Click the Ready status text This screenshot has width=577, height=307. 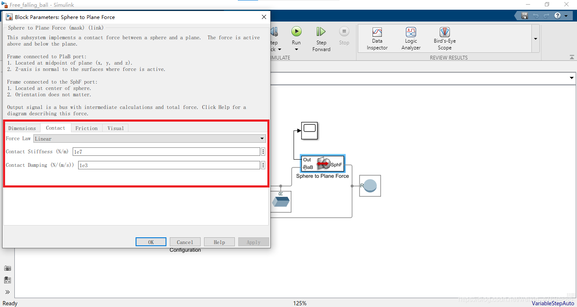(10, 303)
